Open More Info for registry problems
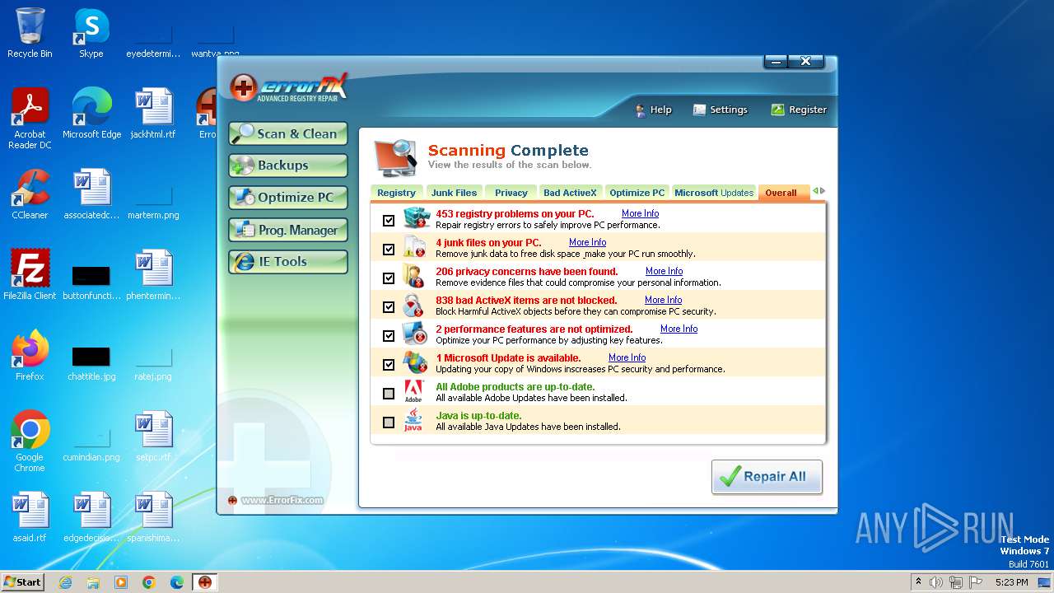 coord(640,213)
